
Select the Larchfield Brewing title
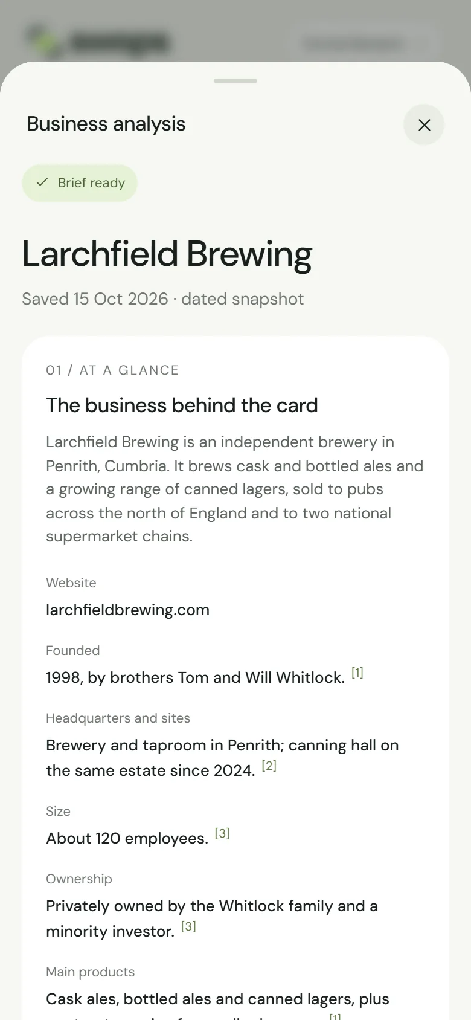click(167, 254)
